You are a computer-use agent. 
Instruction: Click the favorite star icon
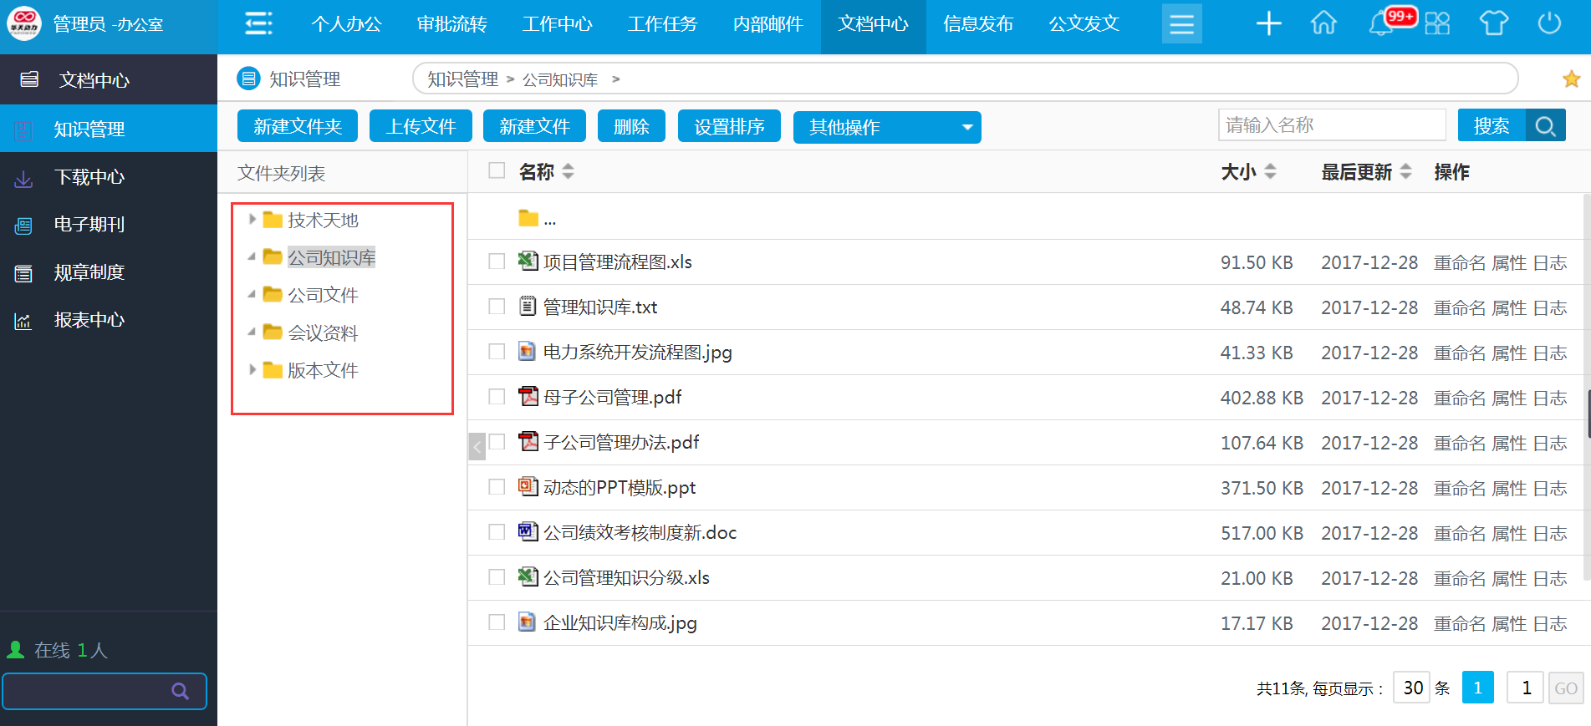pyautogui.click(x=1571, y=79)
